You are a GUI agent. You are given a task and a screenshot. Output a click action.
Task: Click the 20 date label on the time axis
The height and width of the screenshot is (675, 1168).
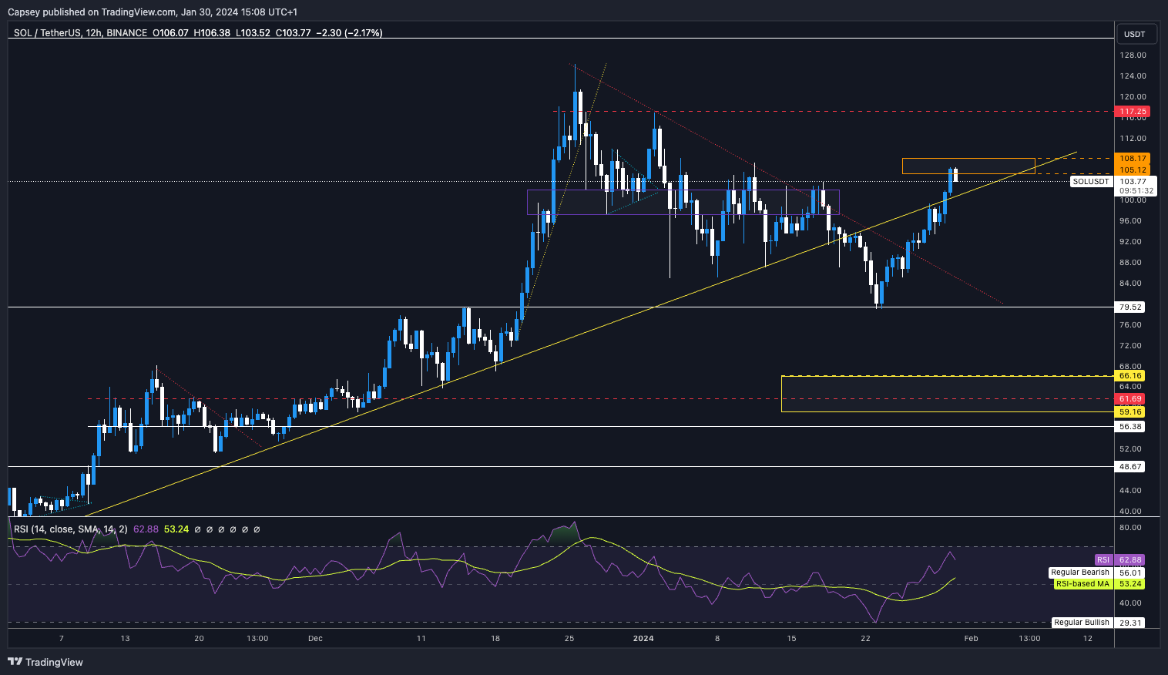coord(199,638)
